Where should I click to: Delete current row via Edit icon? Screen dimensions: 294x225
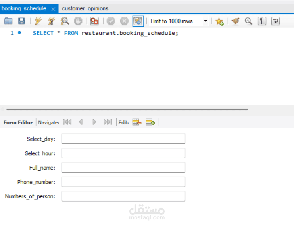point(137,122)
